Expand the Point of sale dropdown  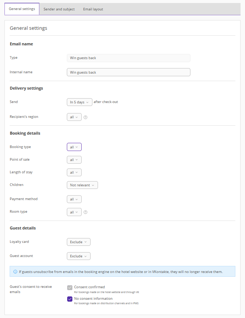pos(74,160)
